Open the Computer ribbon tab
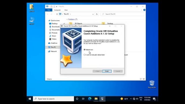The height and width of the screenshot is (104, 185). pos(57,10)
